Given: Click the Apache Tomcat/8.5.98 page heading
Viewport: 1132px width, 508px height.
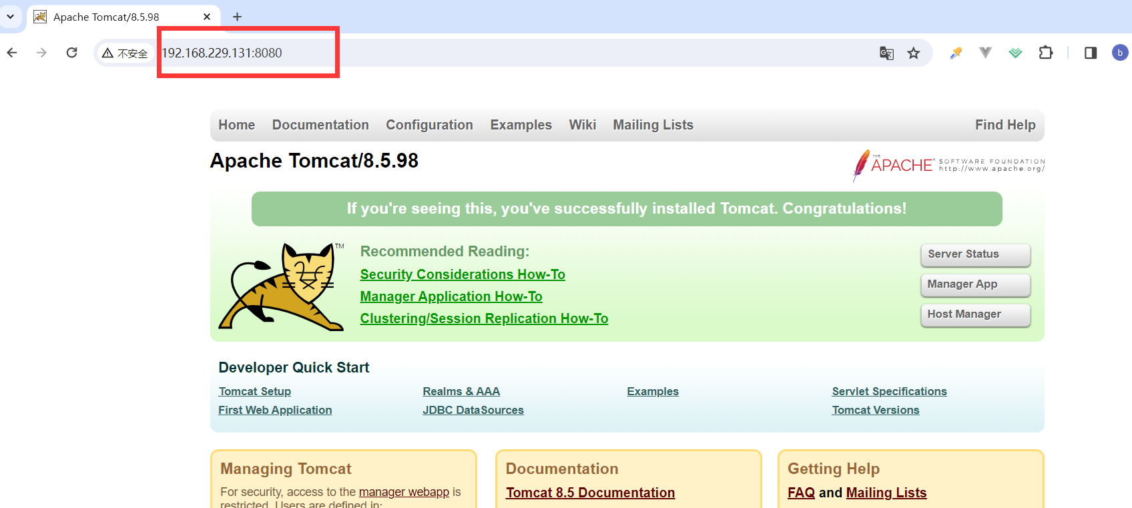Looking at the screenshot, I should 314,161.
